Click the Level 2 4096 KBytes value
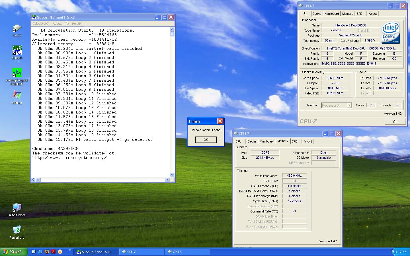Screen dimensions: 410x256 387,88
